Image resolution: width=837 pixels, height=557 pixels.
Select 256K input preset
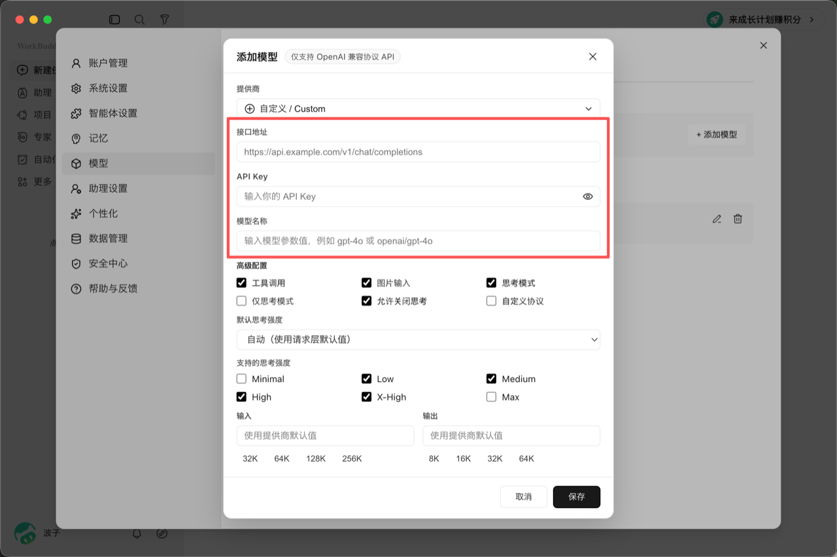point(352,459)
